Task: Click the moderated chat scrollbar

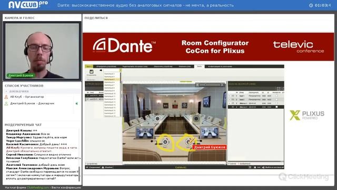Action: click(x=80, y=174)
